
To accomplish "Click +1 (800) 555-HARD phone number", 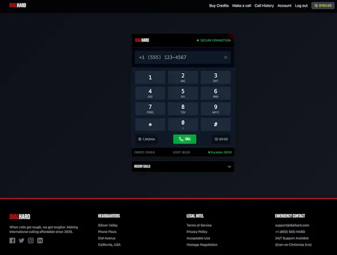I will click(290, 232).
